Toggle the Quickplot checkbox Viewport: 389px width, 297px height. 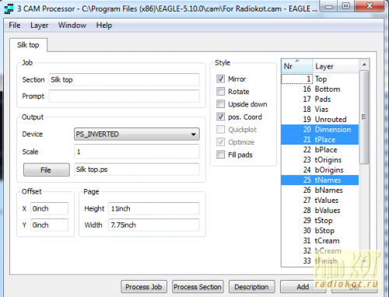(220, 129)
